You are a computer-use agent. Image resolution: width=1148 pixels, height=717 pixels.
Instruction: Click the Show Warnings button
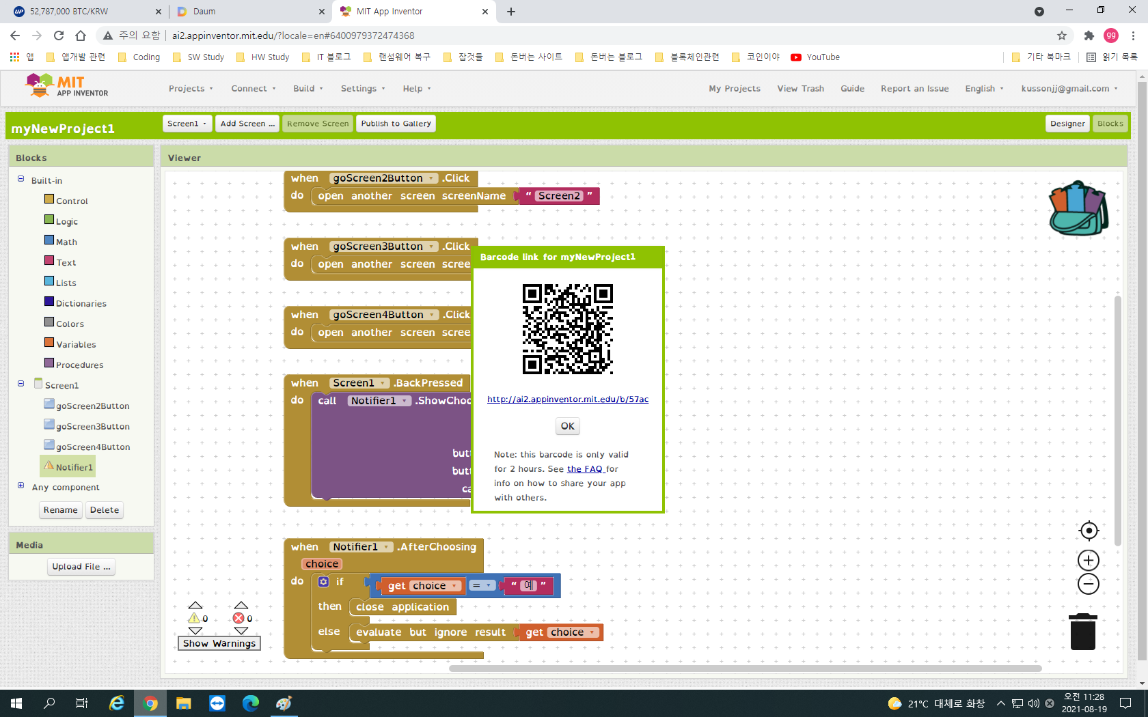(219, 643)
